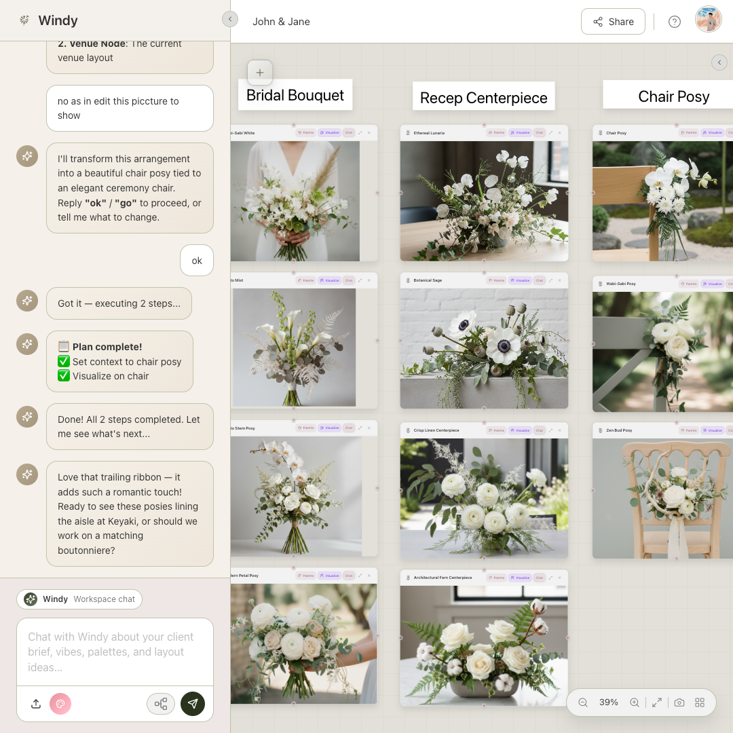Viewport: 733px width, 733px height.
Task: Toggle the workflow nodes button in chat box
Action: (161, 704)
